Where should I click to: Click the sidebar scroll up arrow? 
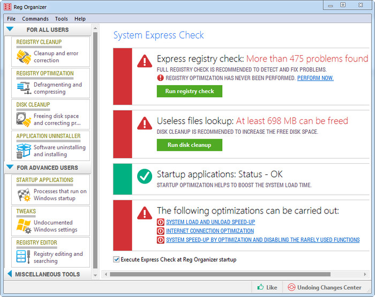point(95,28)
